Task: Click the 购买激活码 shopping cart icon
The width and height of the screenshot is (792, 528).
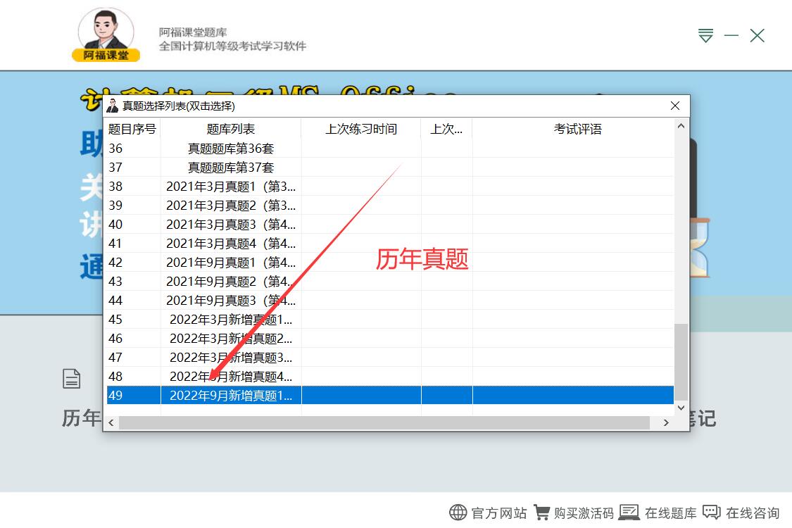Action: tap(542, 513)
